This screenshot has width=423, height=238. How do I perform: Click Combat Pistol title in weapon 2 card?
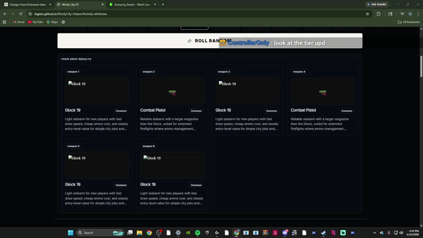(x=153, y=110)
